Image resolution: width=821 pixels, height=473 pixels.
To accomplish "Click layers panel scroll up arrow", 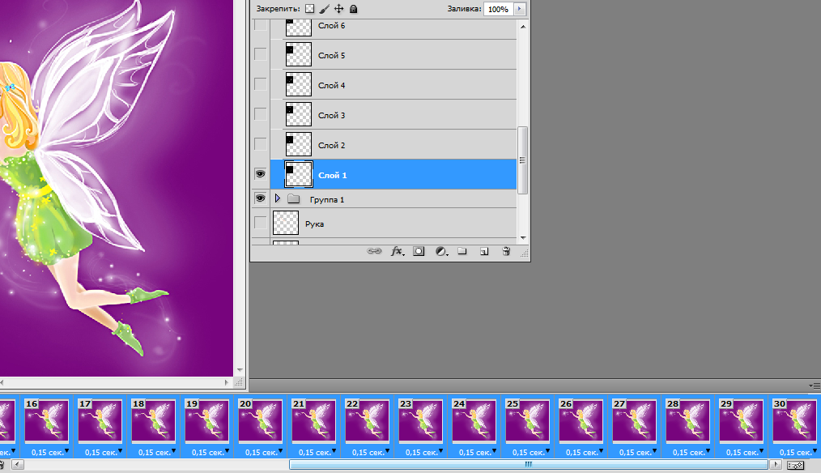I will 522,26.
